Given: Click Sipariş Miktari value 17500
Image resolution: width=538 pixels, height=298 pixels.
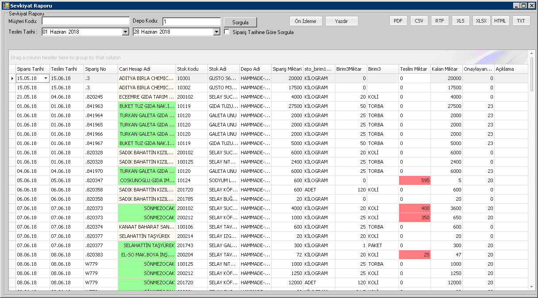Looking at the screenshot, I should (x=287, y=88).
